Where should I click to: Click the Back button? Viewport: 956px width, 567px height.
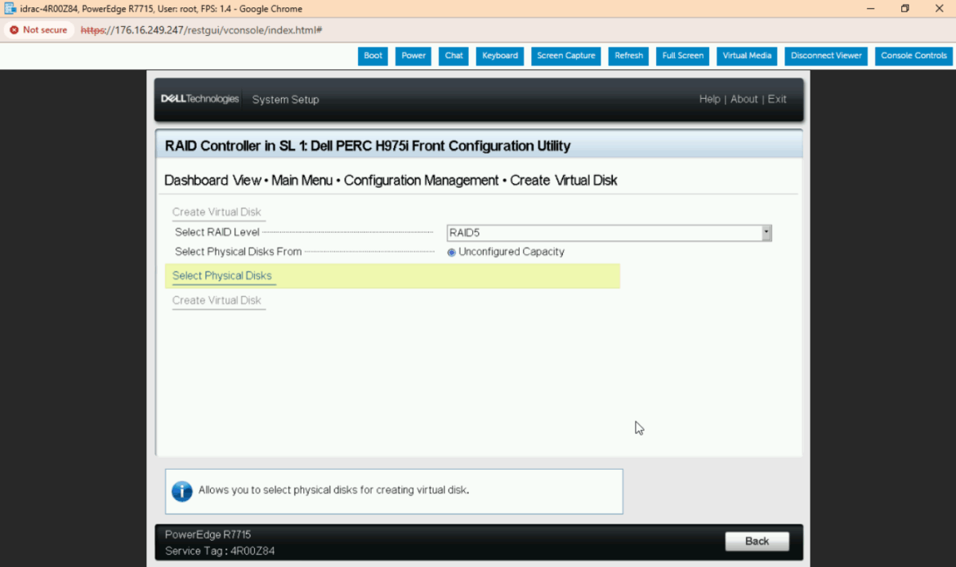click(x=757, y=541)
